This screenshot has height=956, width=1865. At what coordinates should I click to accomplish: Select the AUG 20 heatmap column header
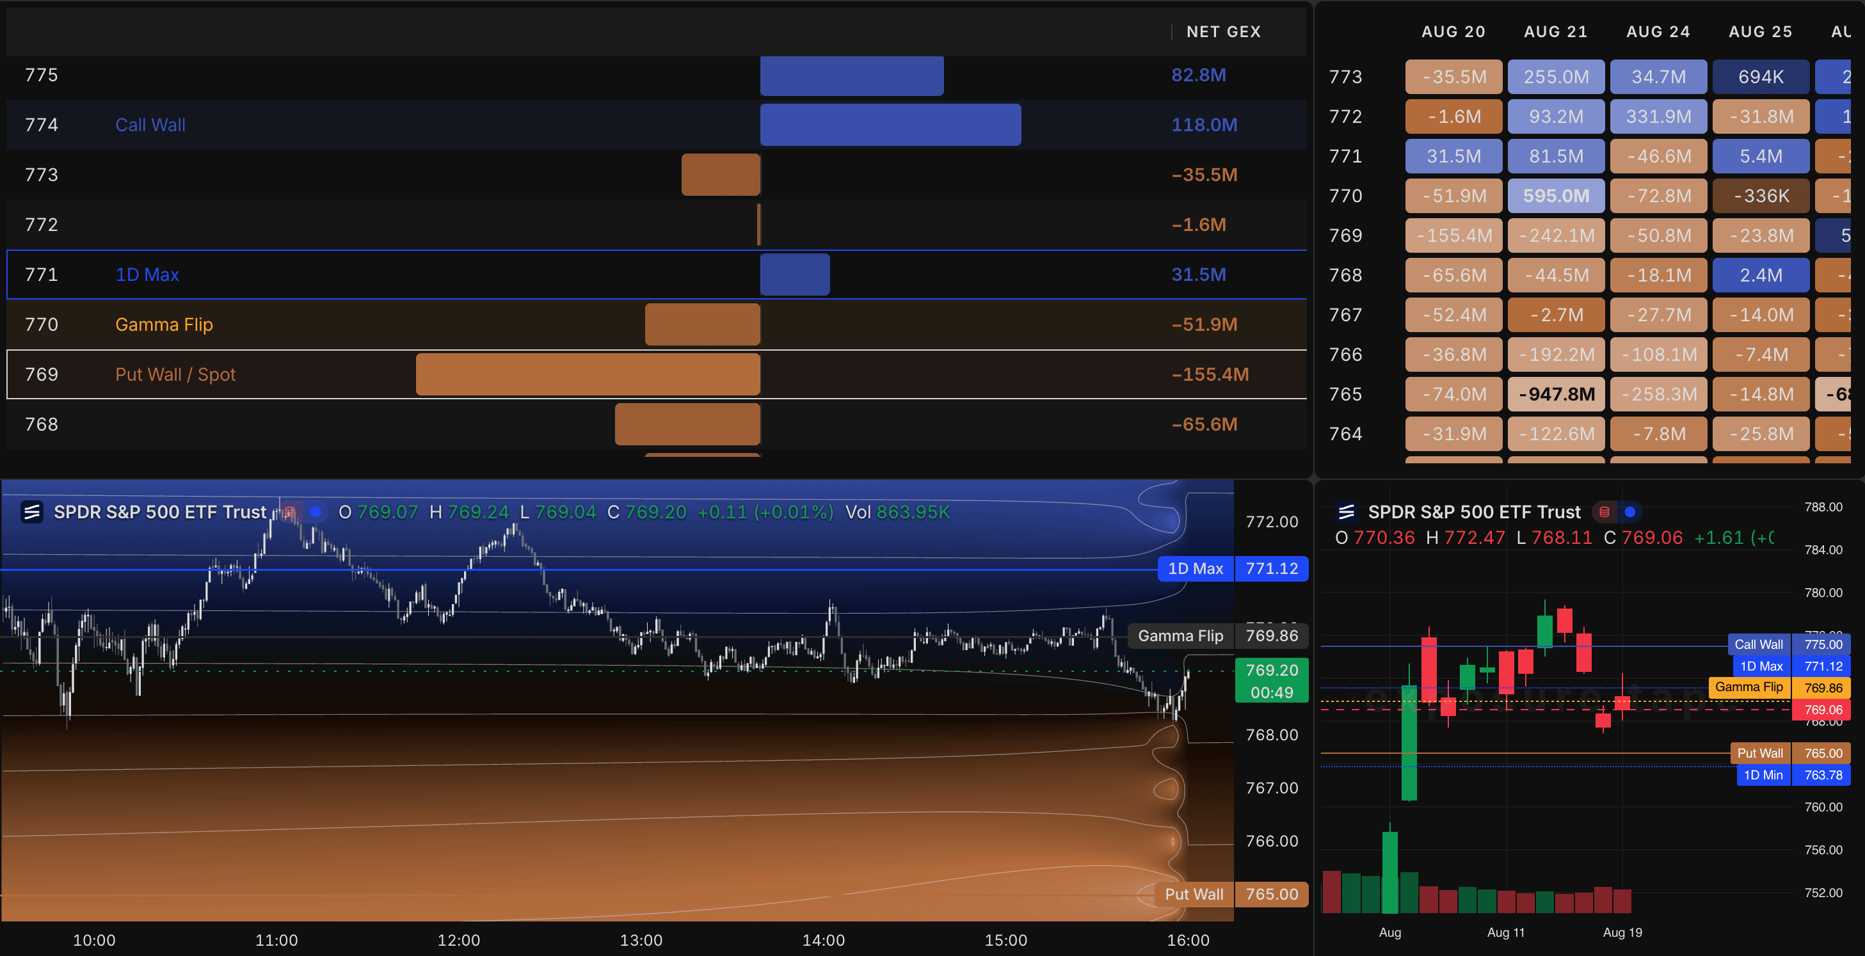point(1453,32)
